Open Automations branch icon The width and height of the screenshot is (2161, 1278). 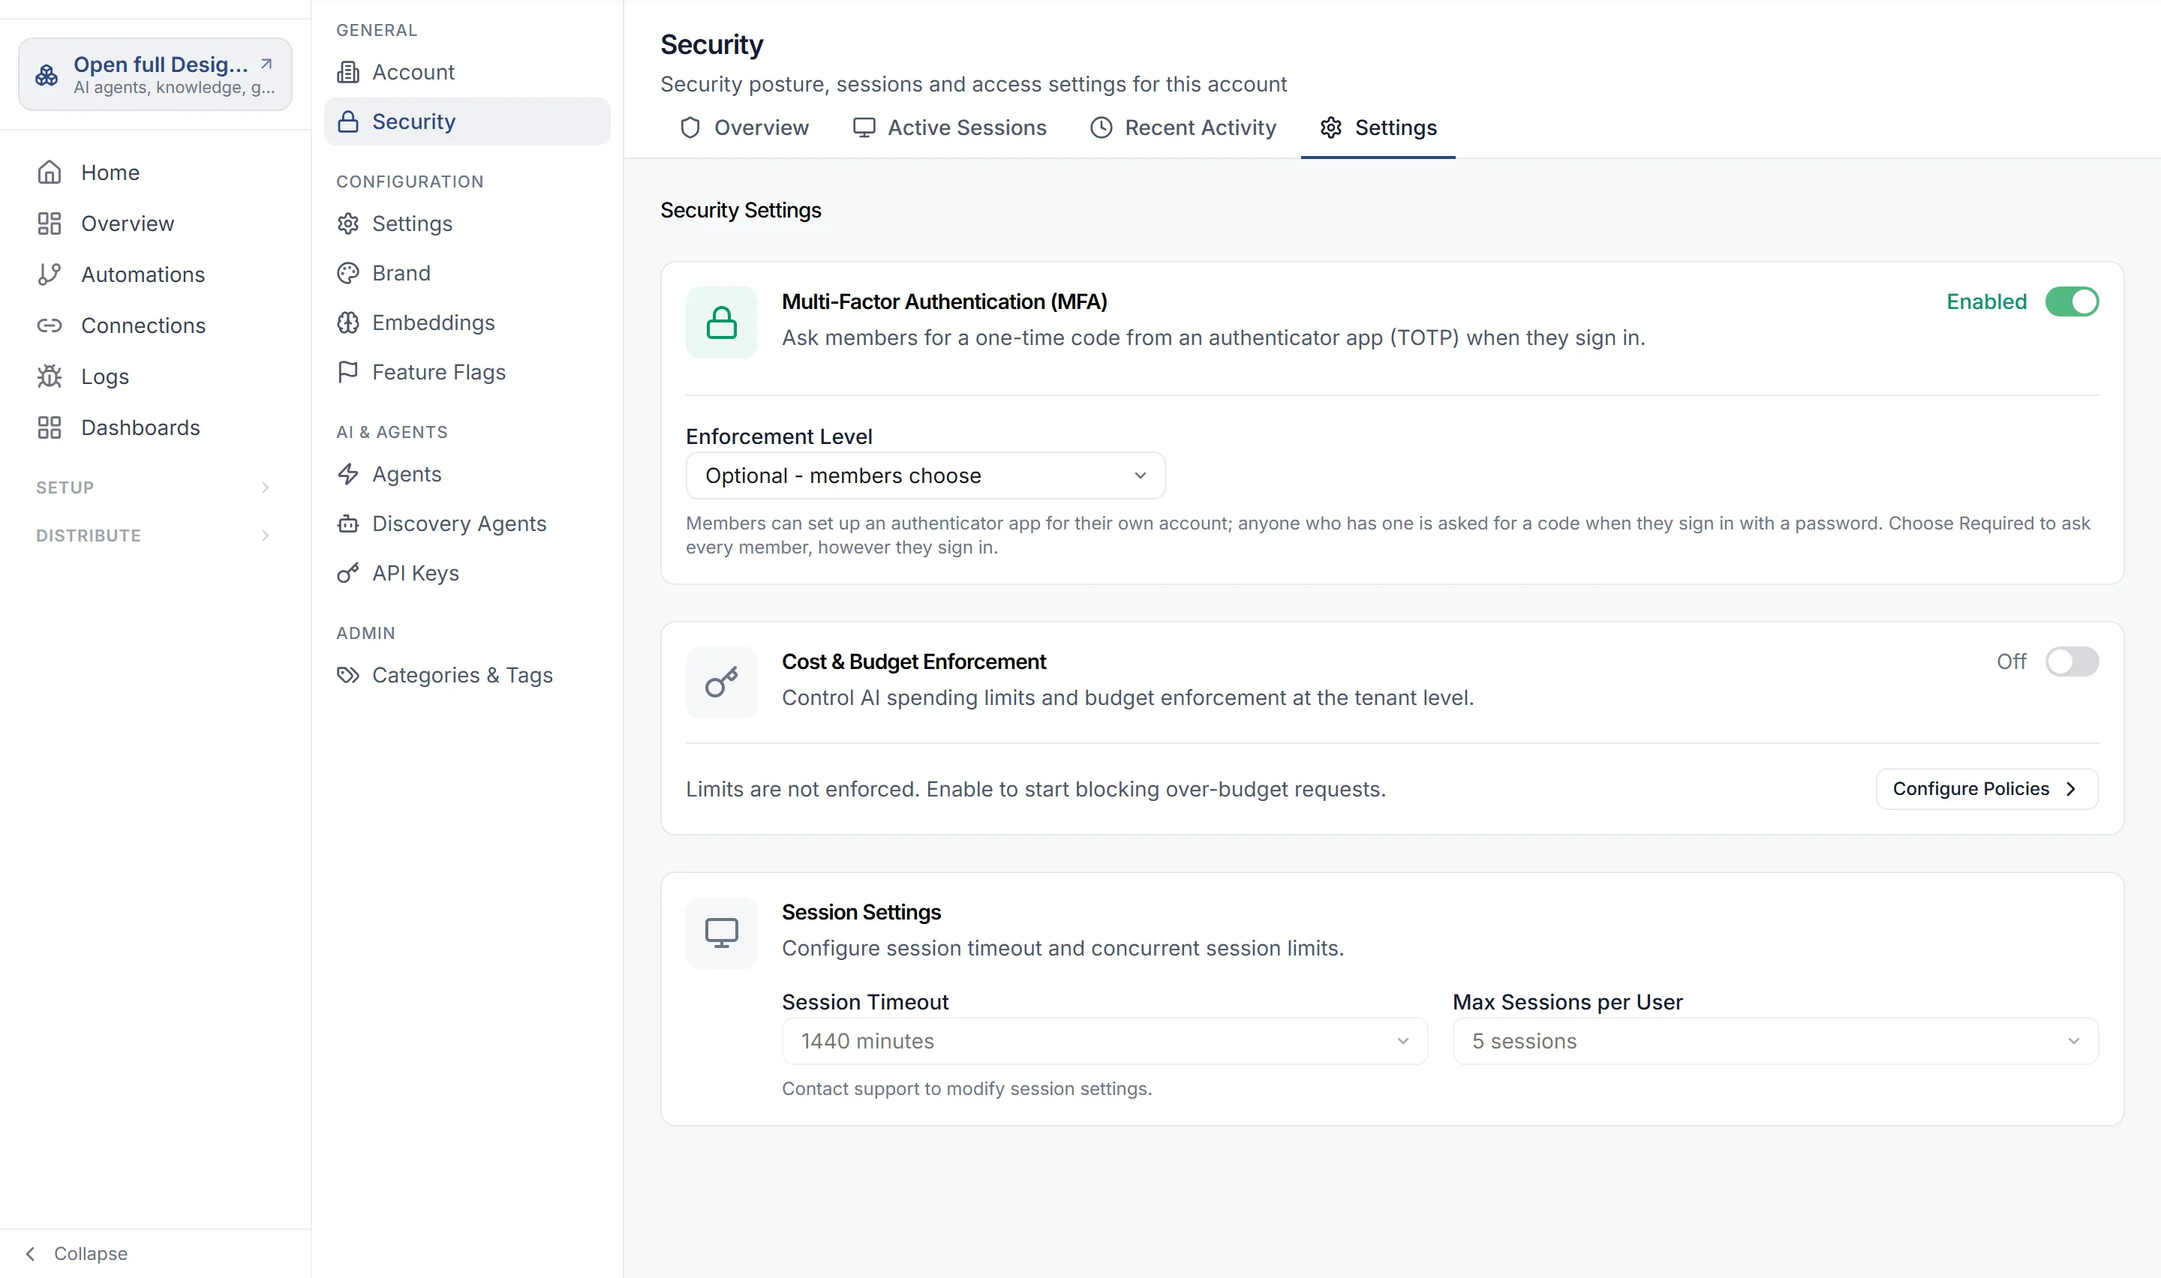[x=49, y=274]
